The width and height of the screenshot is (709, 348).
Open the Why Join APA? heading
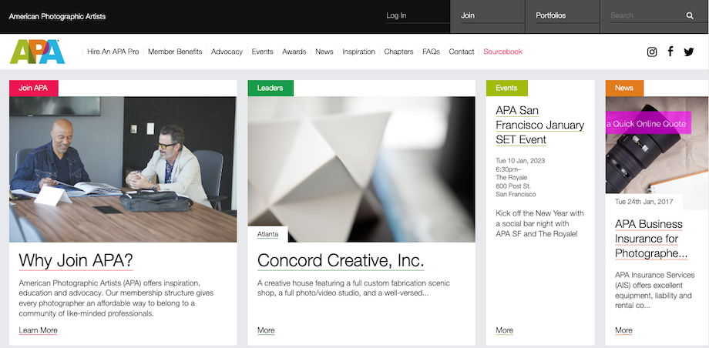click(76, 261)
